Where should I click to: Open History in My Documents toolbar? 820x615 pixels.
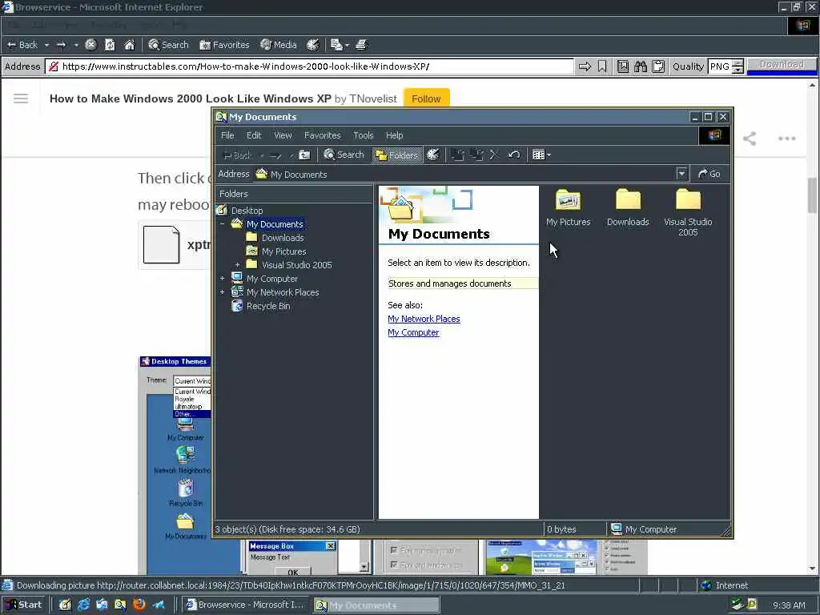click(x=433, y=155)
